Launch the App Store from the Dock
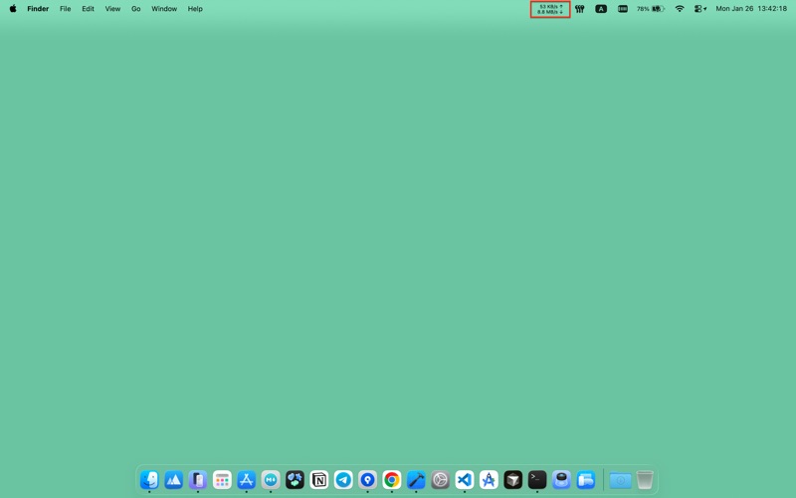The height and width of the screenshot is (498, 796). 246,480
